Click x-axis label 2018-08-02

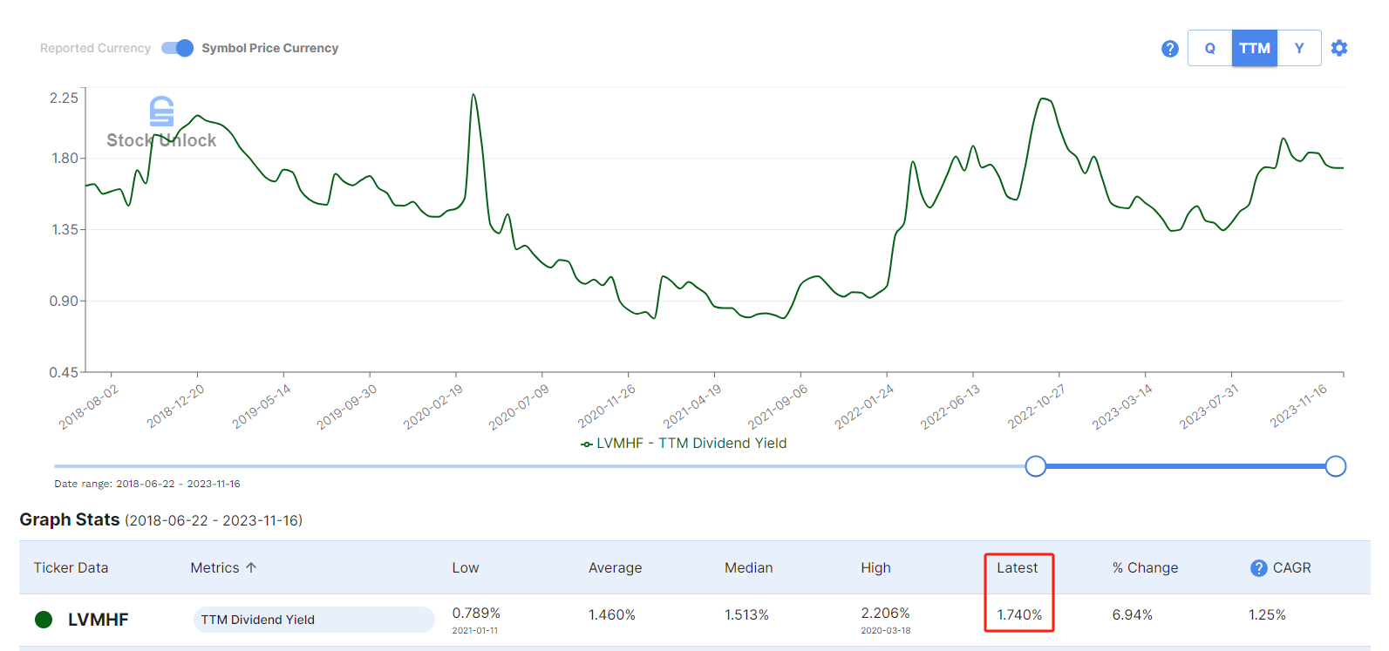click(x=88, y=407)
